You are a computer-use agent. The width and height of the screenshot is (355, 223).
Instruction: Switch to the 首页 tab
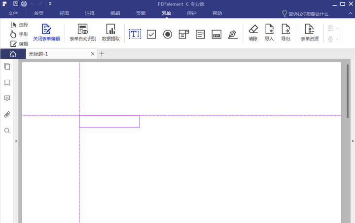tap(39, 13)
